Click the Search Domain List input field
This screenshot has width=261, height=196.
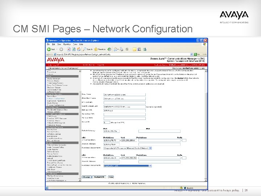tap(124, 107)
